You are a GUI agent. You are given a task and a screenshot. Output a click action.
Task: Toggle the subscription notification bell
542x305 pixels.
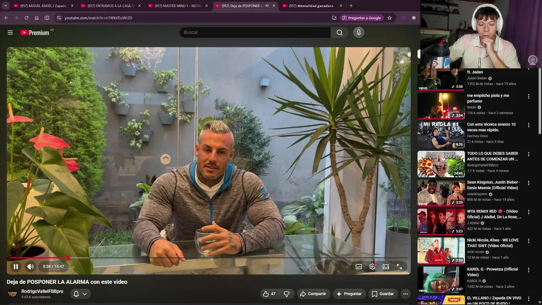point(76,294)
